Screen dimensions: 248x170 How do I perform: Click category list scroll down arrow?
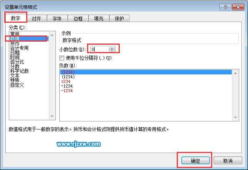(x=52, y=116)
